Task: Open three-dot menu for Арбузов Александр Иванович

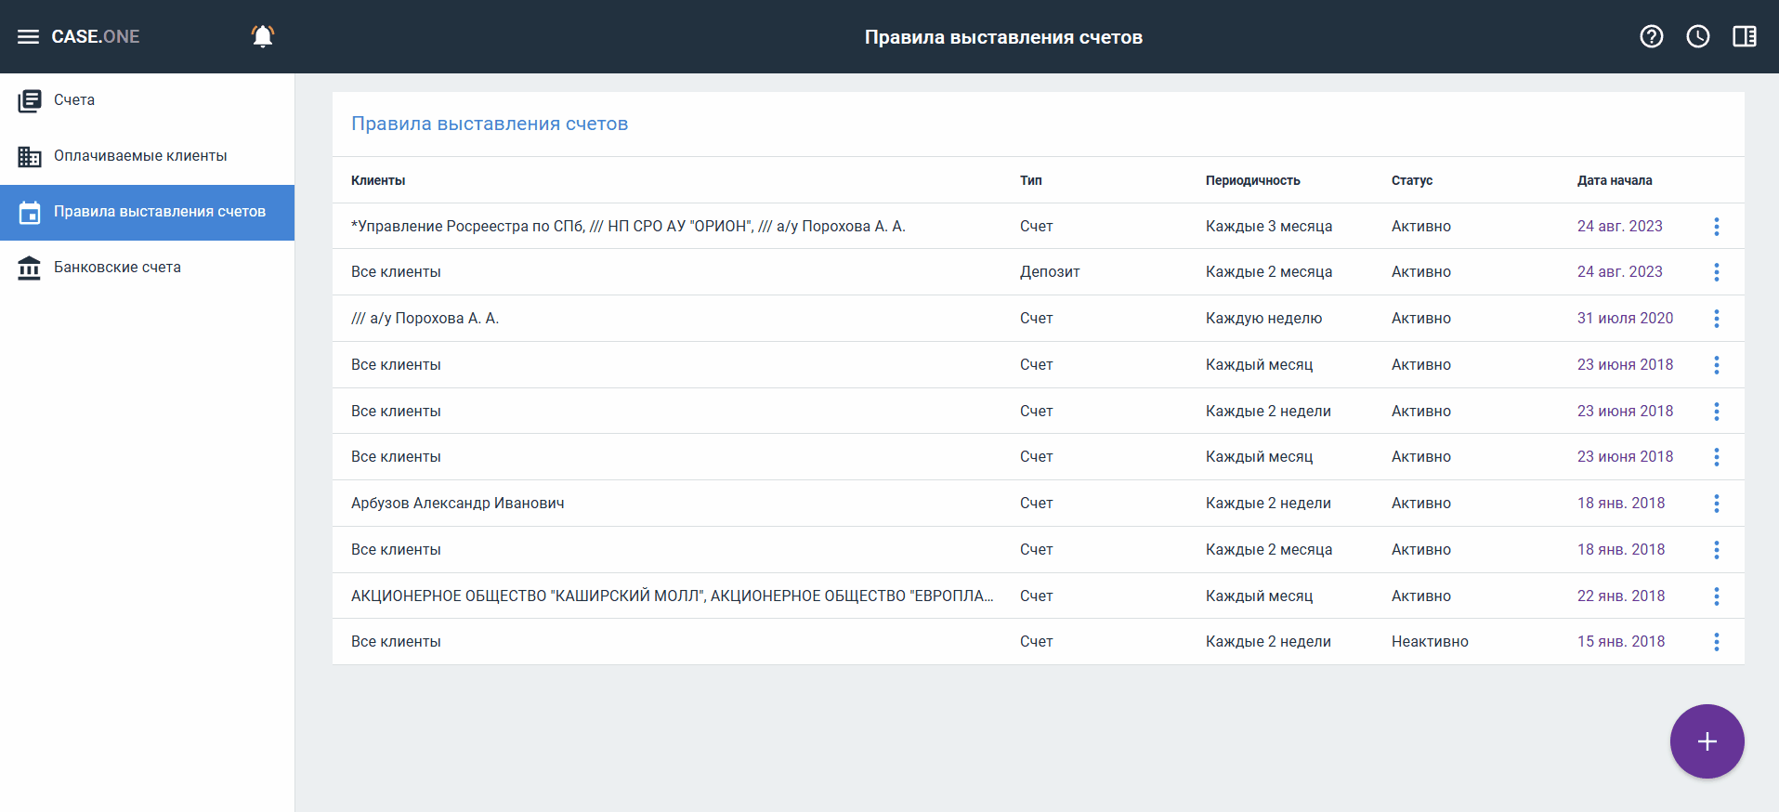Action: 1716,504
